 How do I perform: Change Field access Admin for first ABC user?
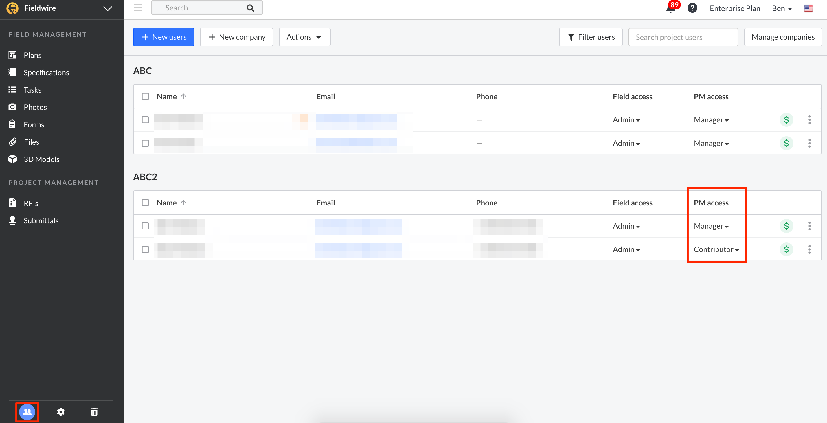(626, 120)
